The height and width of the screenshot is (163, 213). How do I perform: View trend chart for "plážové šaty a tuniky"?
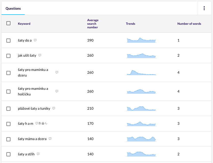141,108
